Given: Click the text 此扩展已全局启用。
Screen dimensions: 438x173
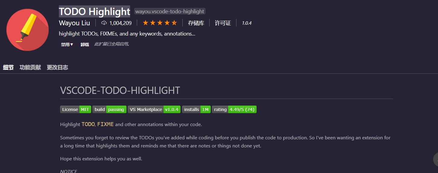Looking at the screenshot, I should 112,44.
